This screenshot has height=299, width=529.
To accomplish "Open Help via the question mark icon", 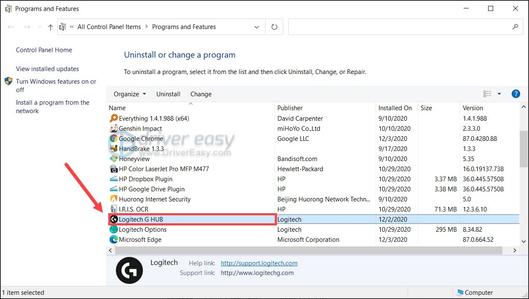I will click(516, 93).
